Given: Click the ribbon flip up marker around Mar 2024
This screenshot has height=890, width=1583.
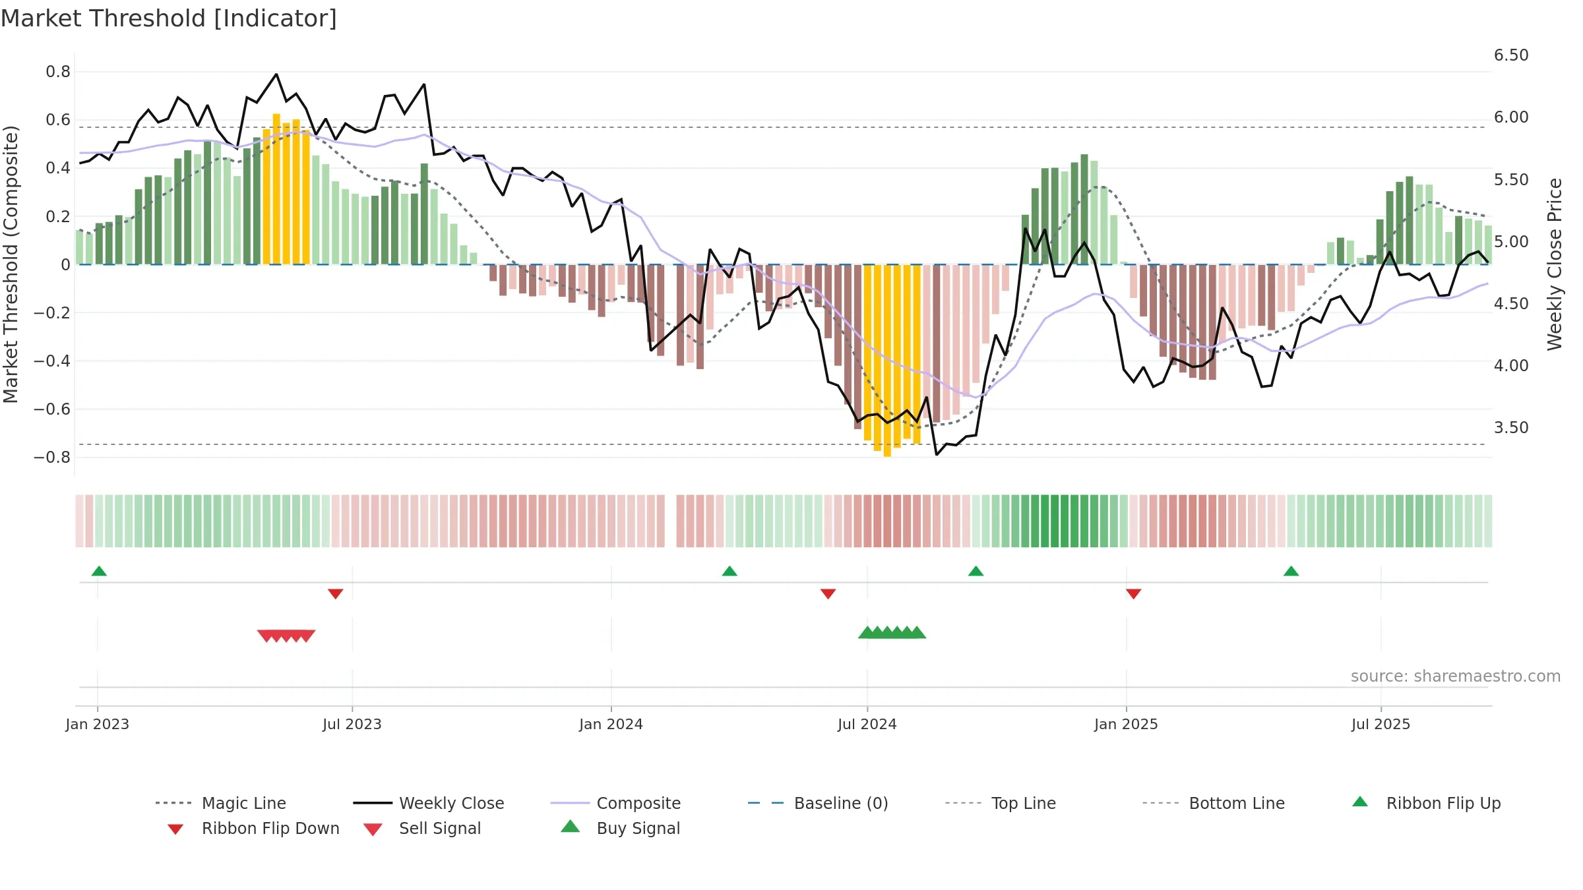Looking at the screenshot, I should tap(729, 571).
